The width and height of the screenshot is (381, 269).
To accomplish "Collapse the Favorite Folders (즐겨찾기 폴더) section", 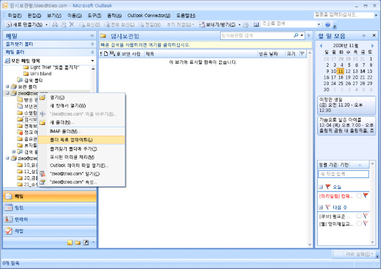I will pos(92,44).
